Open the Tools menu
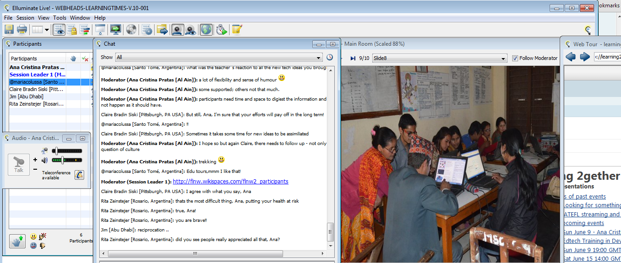 pyautogui.click(x=59, y=18)
